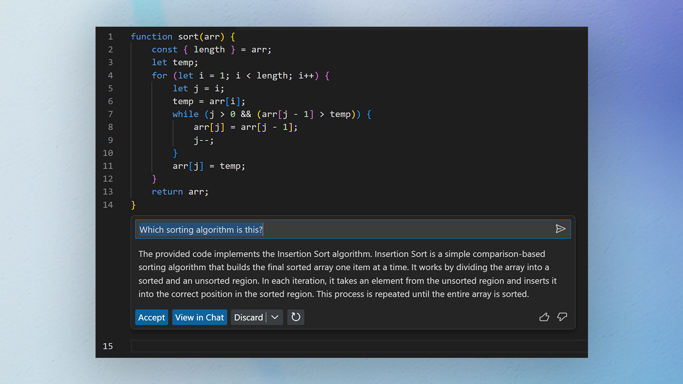Click the for loop on line 4

click(159, 75)
